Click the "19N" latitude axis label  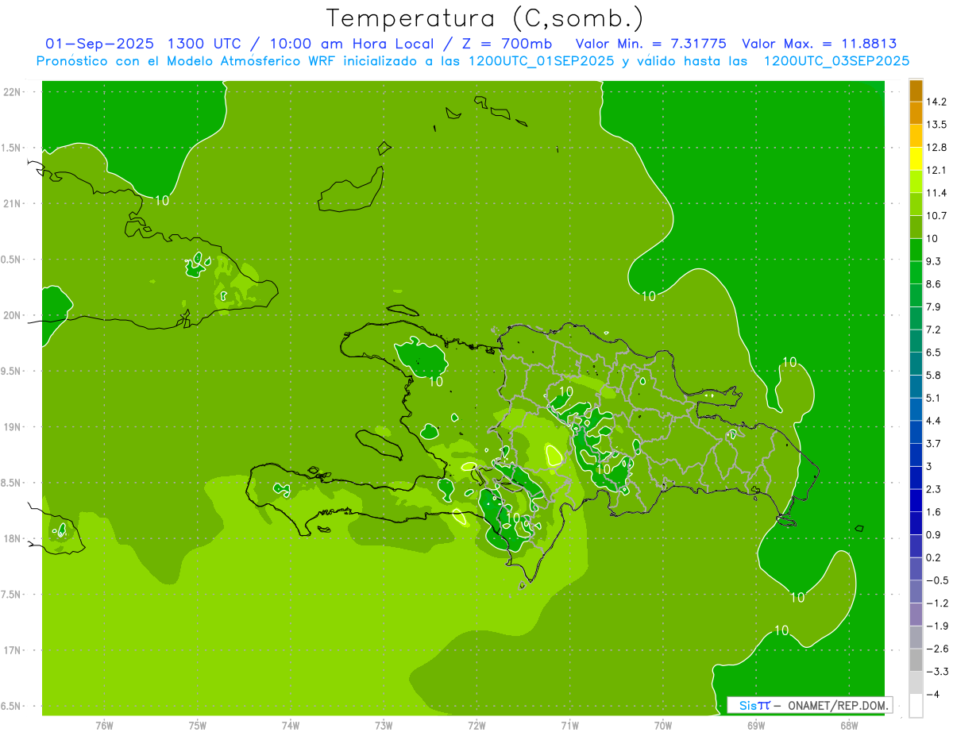point(11,427)
